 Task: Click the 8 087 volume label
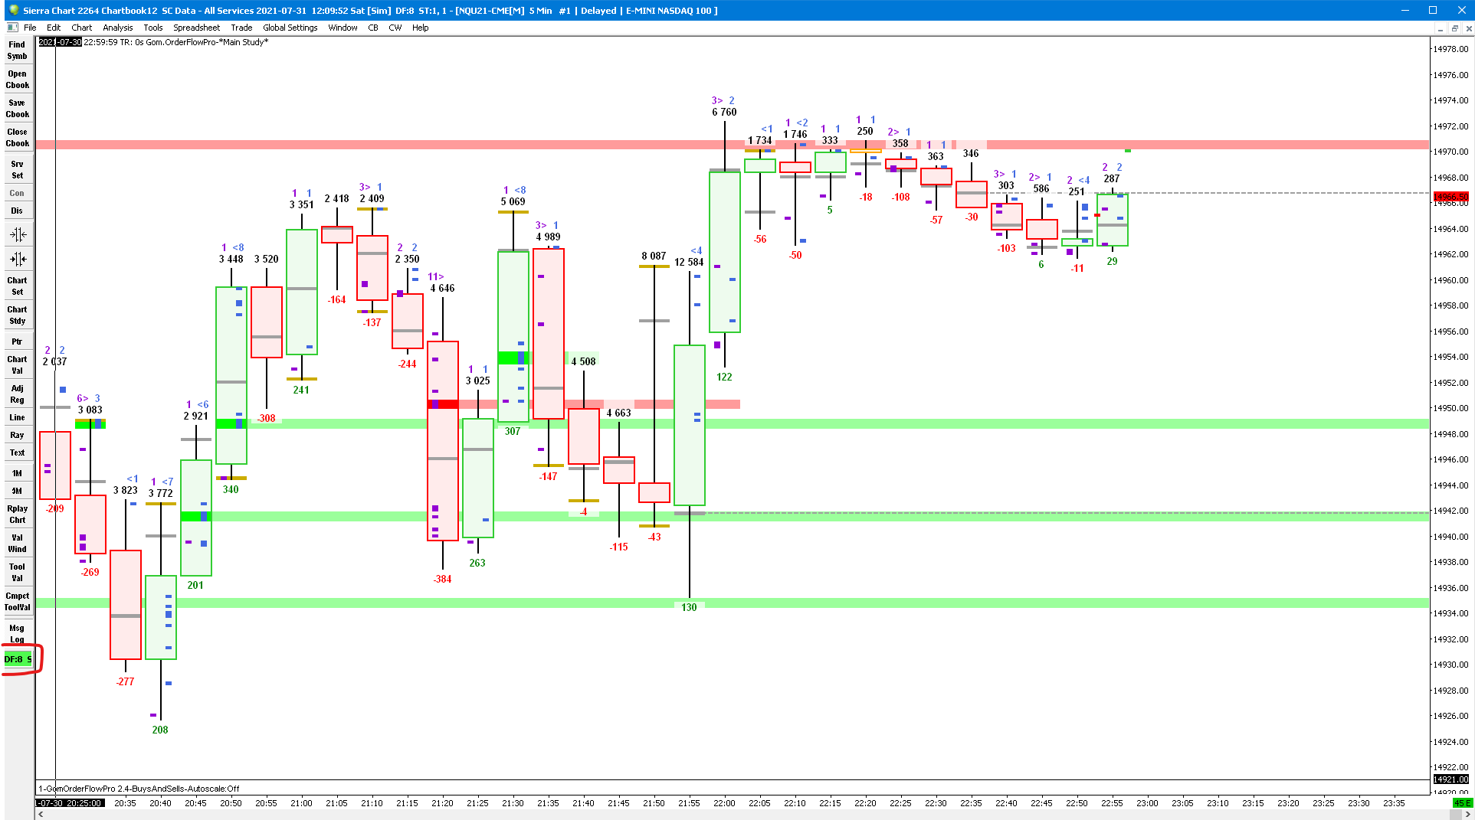click(654, 256)
